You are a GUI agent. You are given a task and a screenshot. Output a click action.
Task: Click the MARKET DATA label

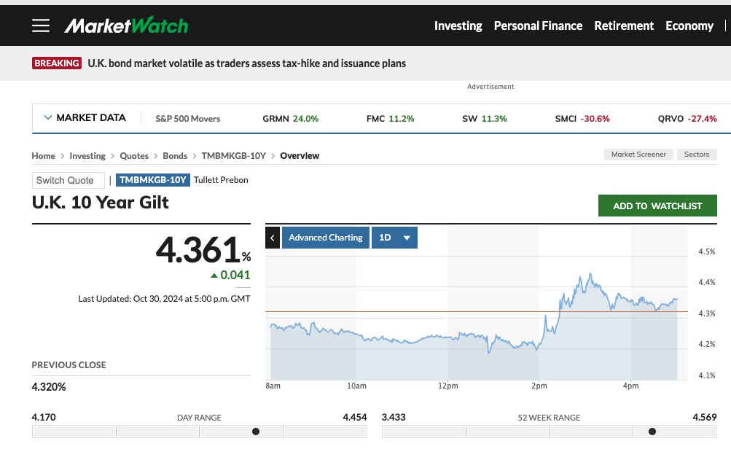(91, 117)
